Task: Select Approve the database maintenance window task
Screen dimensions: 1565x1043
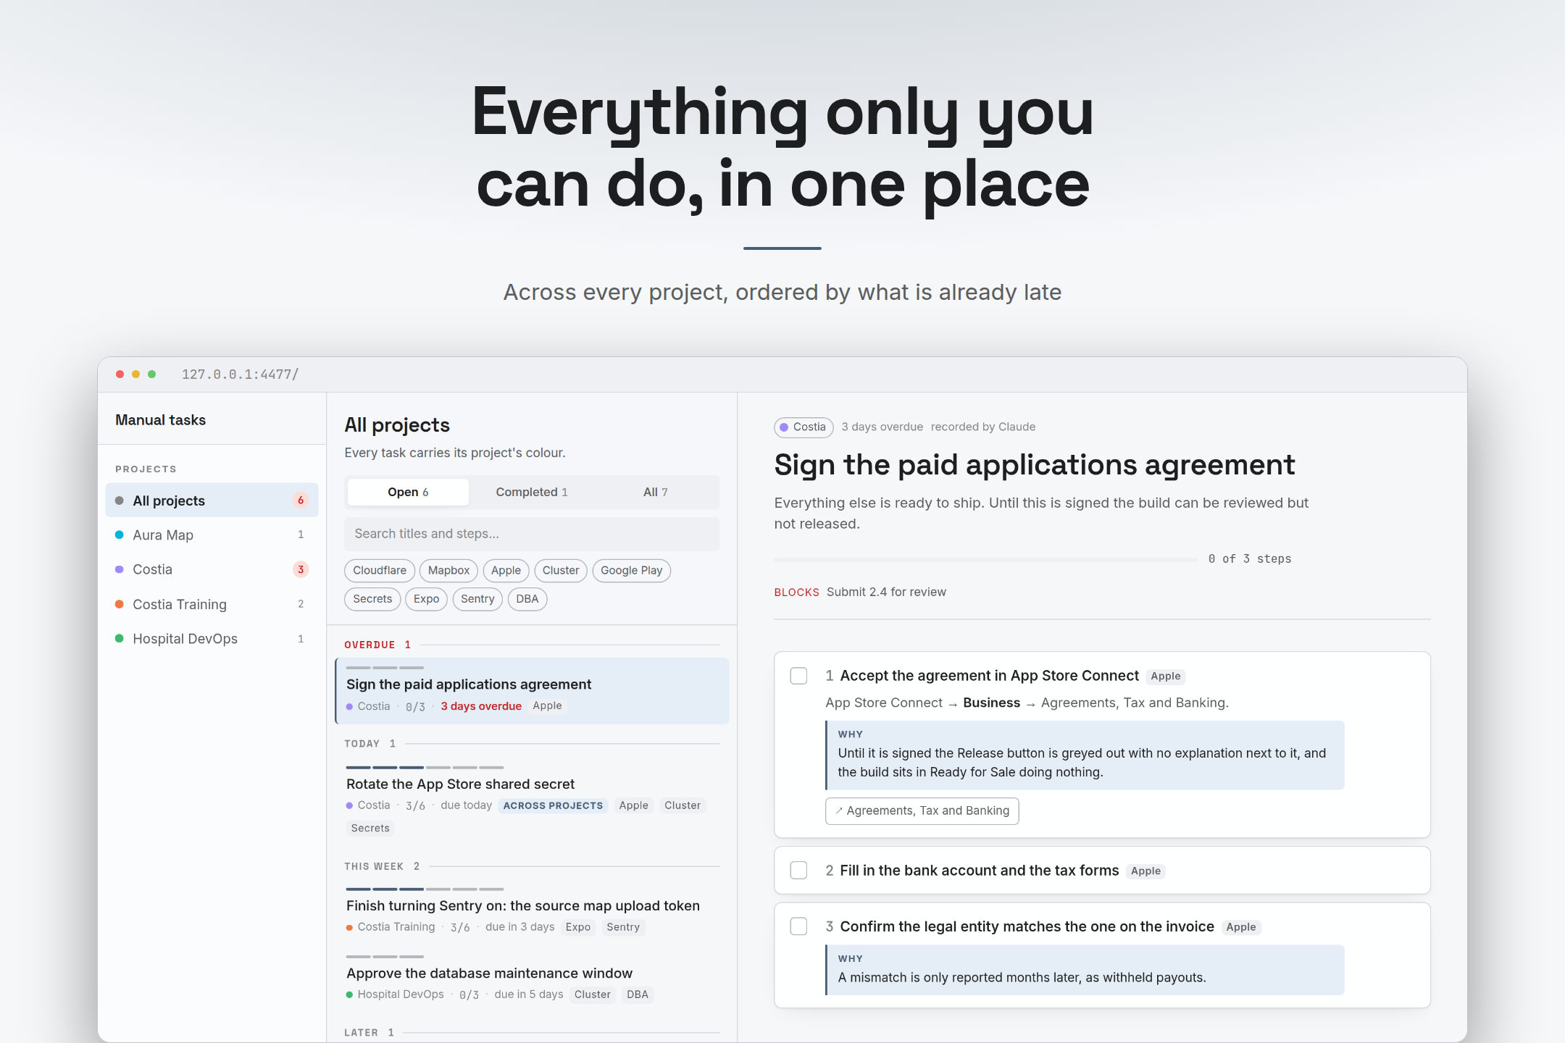Action: pyautogui.click(x=532, y=979)
